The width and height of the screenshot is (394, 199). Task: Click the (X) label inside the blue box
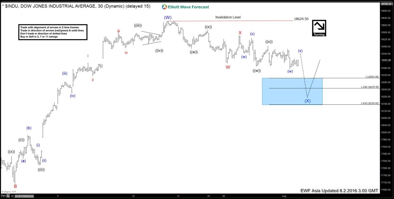[x=308, y=101]
